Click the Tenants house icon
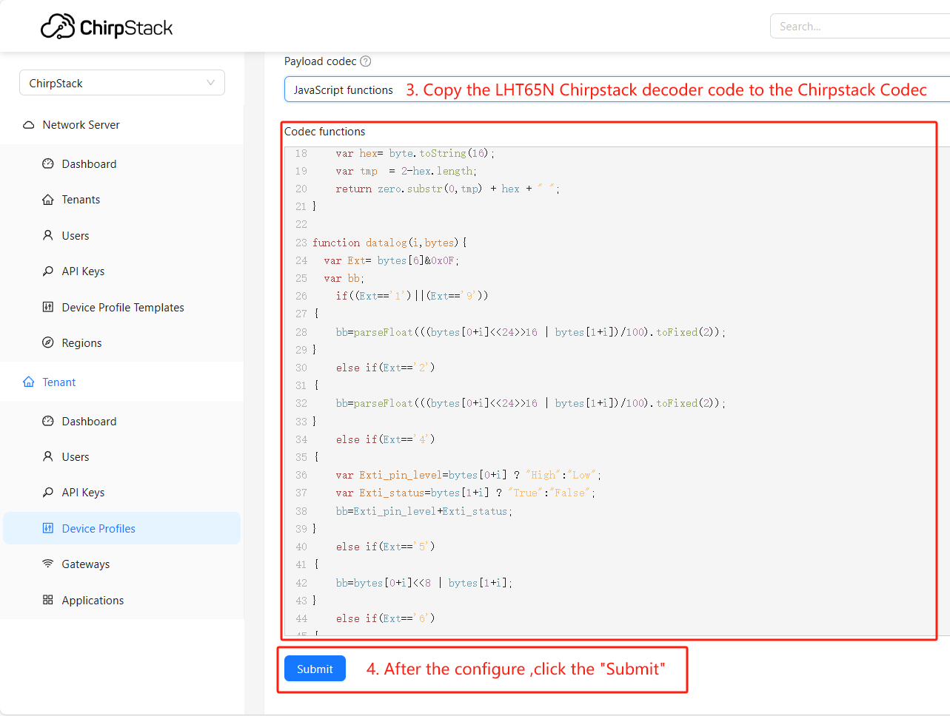The width and height of the screenshot is (950, 716). point(48,200)
